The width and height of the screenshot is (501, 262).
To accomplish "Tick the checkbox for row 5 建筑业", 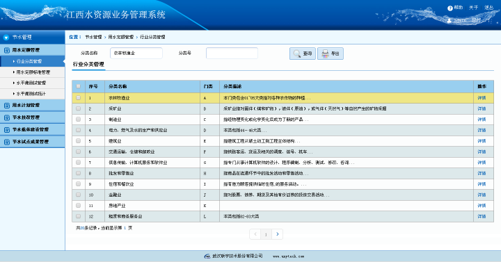I will [78, 141].
